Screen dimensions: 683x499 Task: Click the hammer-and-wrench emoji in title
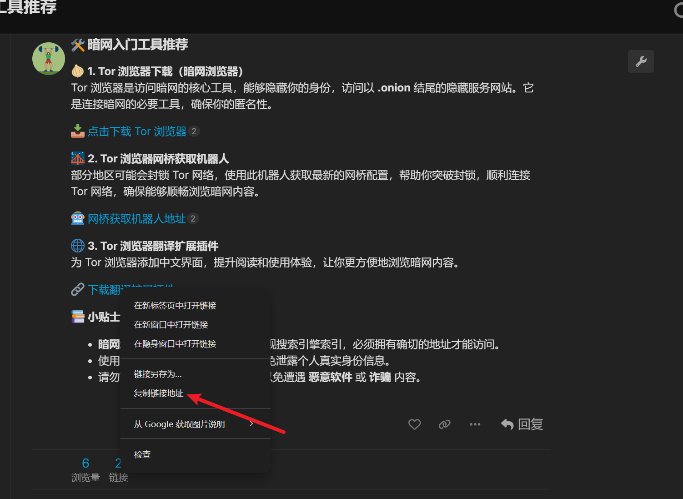(x=78, y=45)
